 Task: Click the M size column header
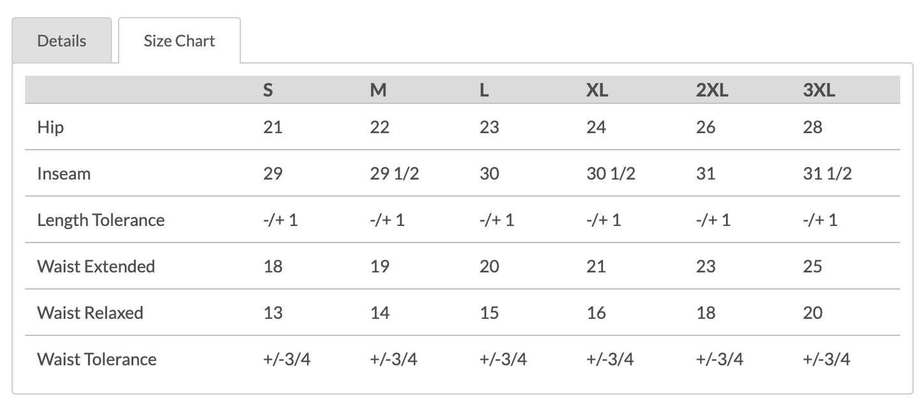[378, 90]
